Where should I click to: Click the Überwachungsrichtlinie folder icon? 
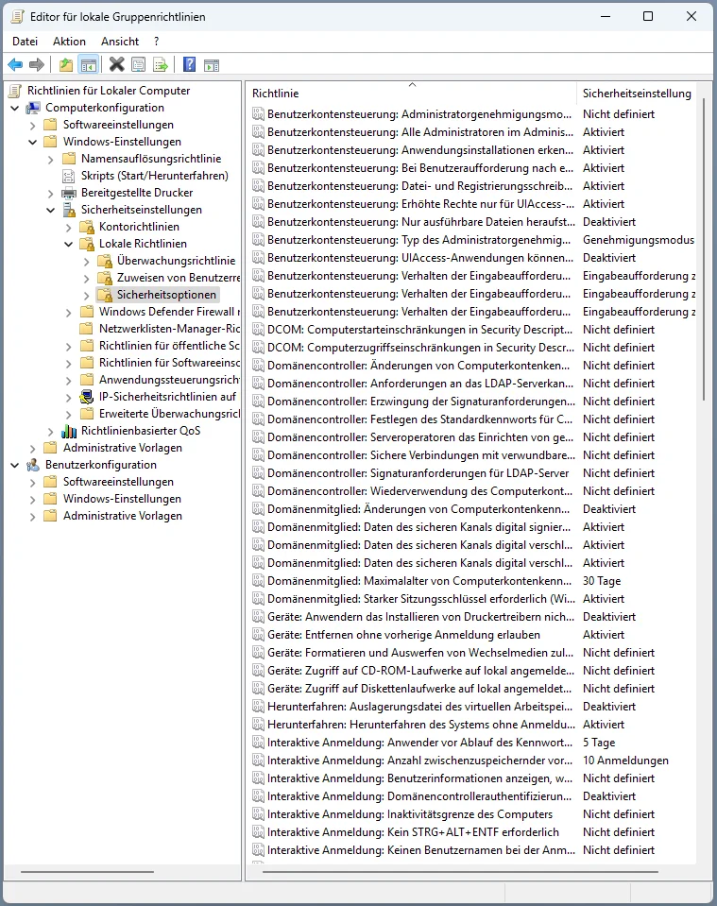[x=105, y=261]
